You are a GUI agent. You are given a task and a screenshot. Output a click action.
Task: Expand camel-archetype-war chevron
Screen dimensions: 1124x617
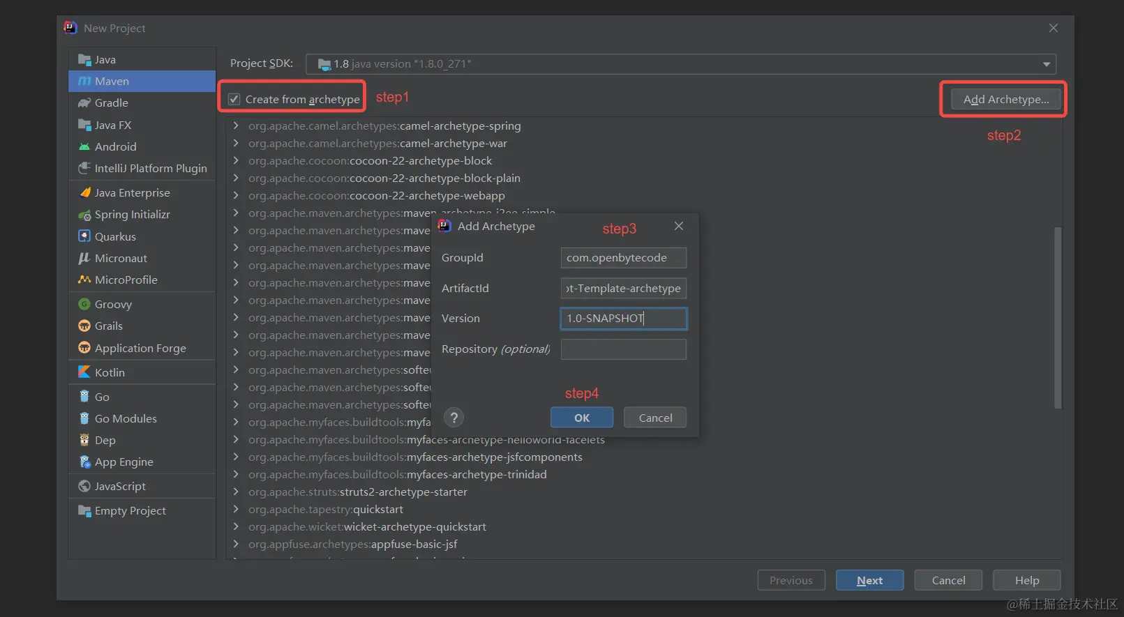coord(236,143)
